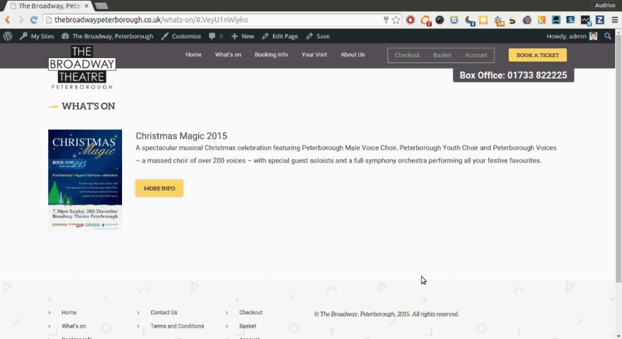Click footer Home link
Viewport: 622px width, 339px height.
[69, 312]
